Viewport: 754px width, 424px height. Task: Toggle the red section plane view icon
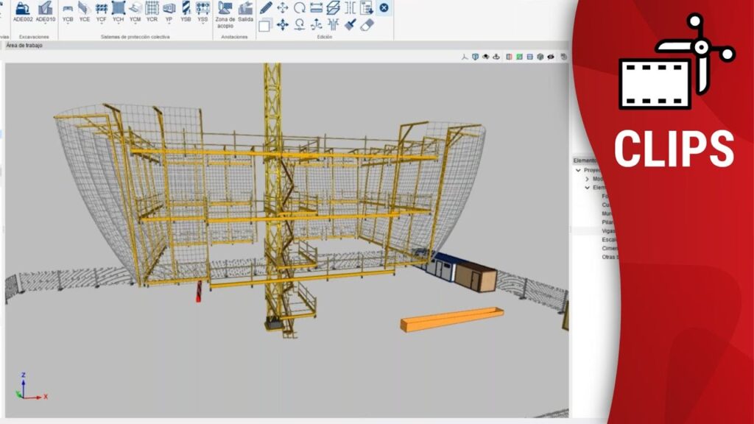coord(508,57)
